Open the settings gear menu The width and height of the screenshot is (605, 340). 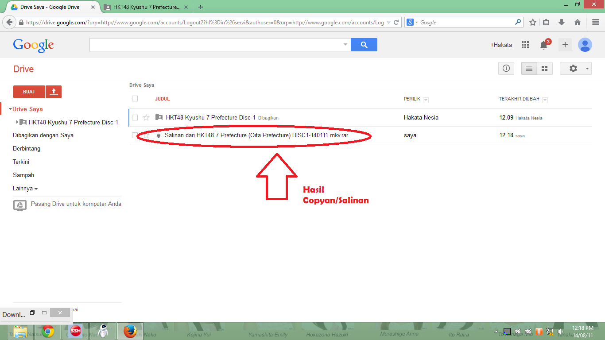tap(576, 69)
